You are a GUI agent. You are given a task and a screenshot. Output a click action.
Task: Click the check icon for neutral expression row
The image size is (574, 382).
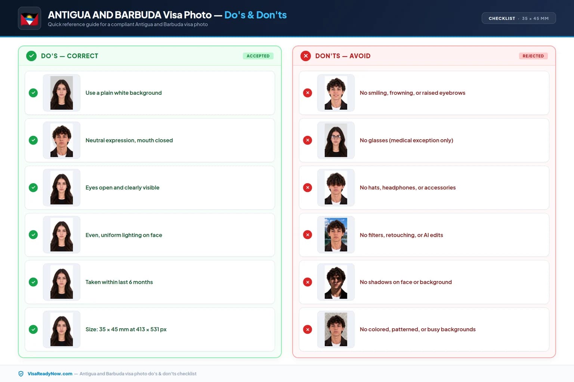[33, 140]
